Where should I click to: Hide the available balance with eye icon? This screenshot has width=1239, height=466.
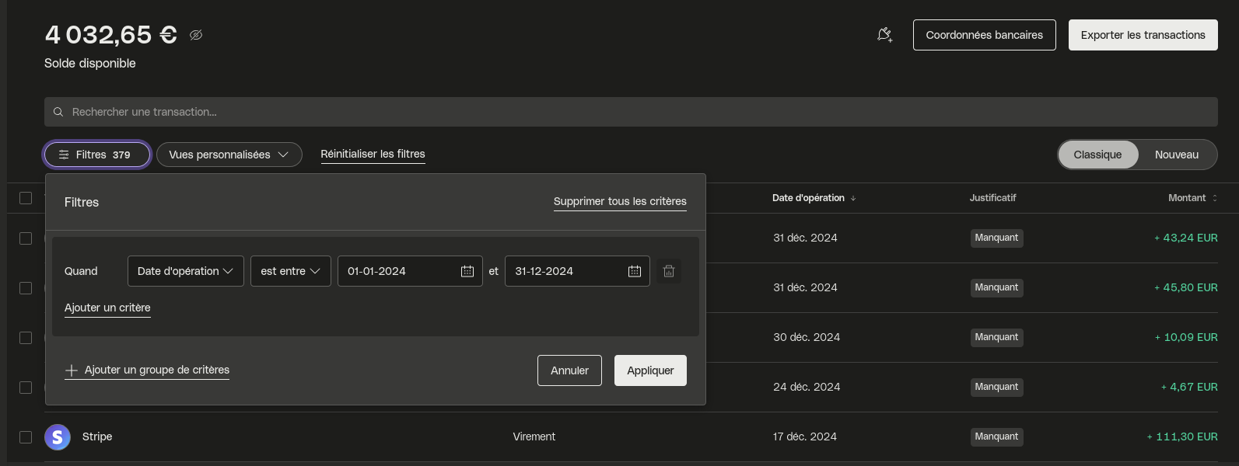tap(196, 35)
